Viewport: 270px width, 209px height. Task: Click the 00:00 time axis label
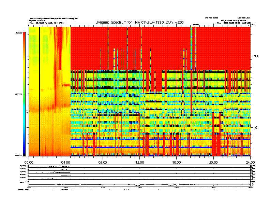point(29,162)
